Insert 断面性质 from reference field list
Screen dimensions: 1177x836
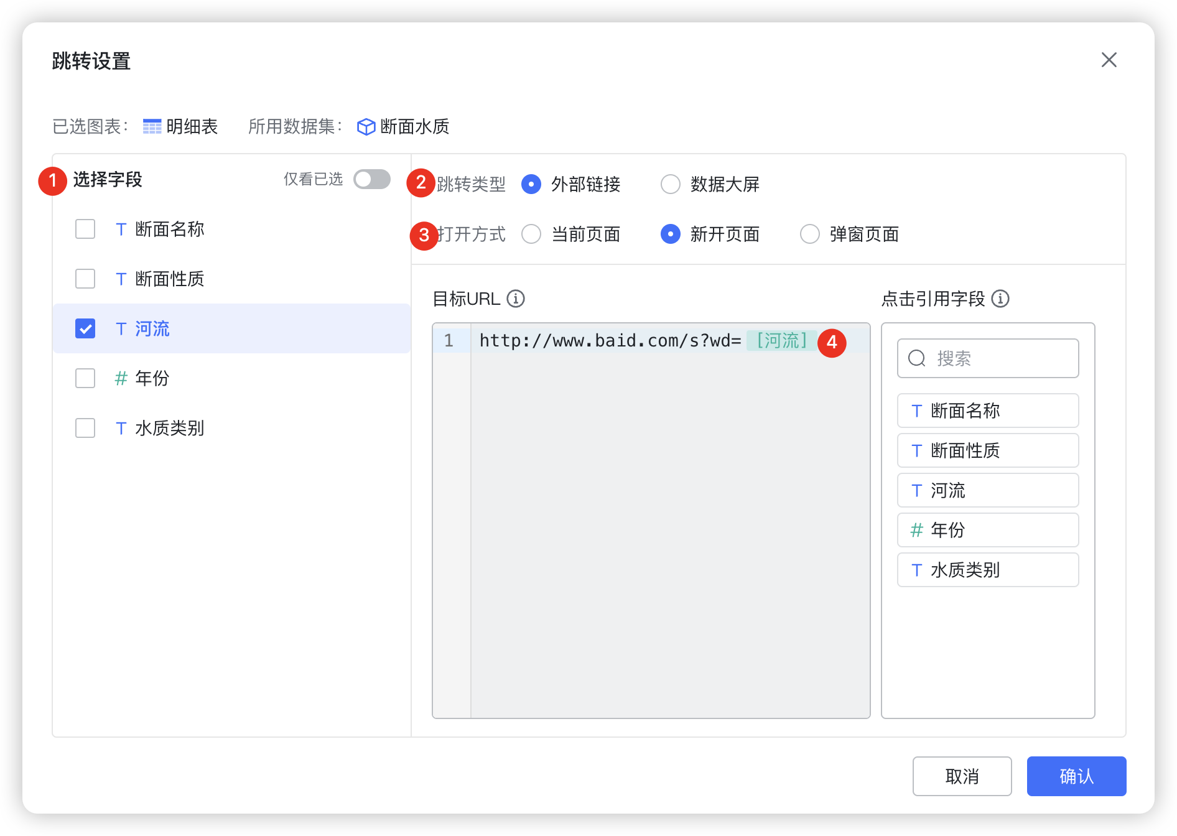tap(988, 450)
